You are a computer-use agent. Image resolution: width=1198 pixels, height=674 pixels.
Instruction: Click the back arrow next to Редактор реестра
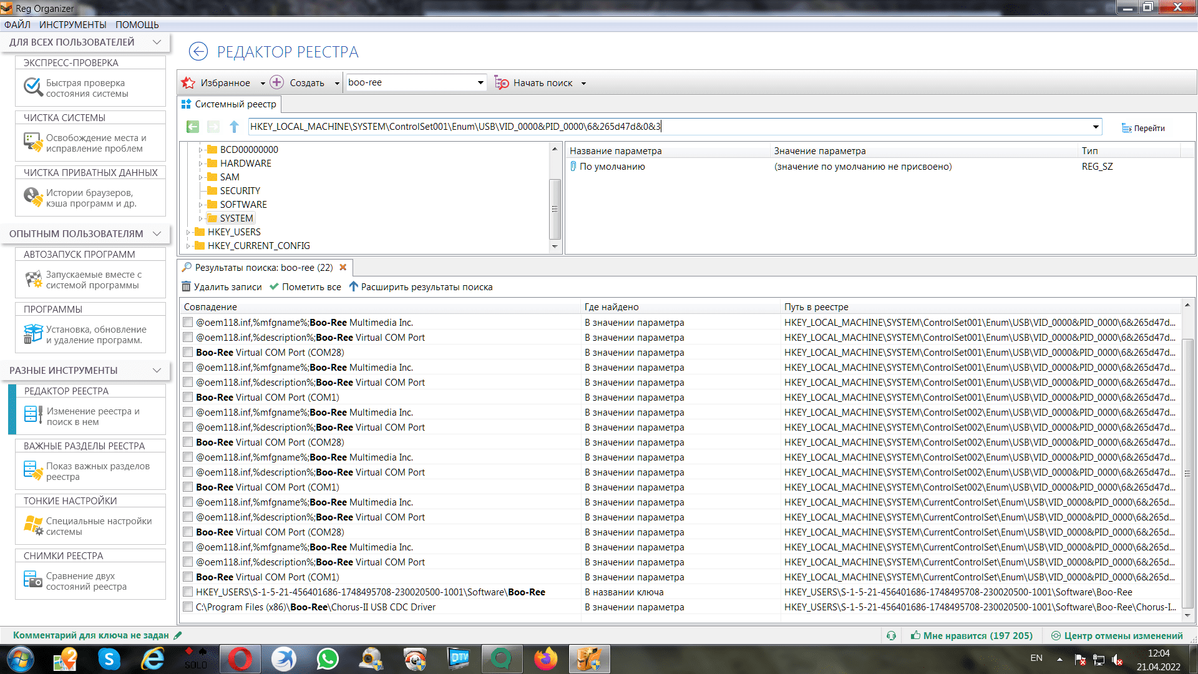tap(198, 52)
